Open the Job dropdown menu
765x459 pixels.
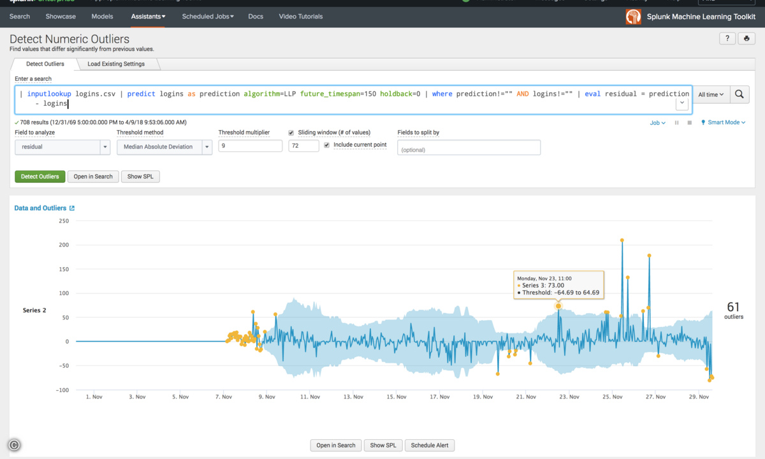[x=657, y=122]
